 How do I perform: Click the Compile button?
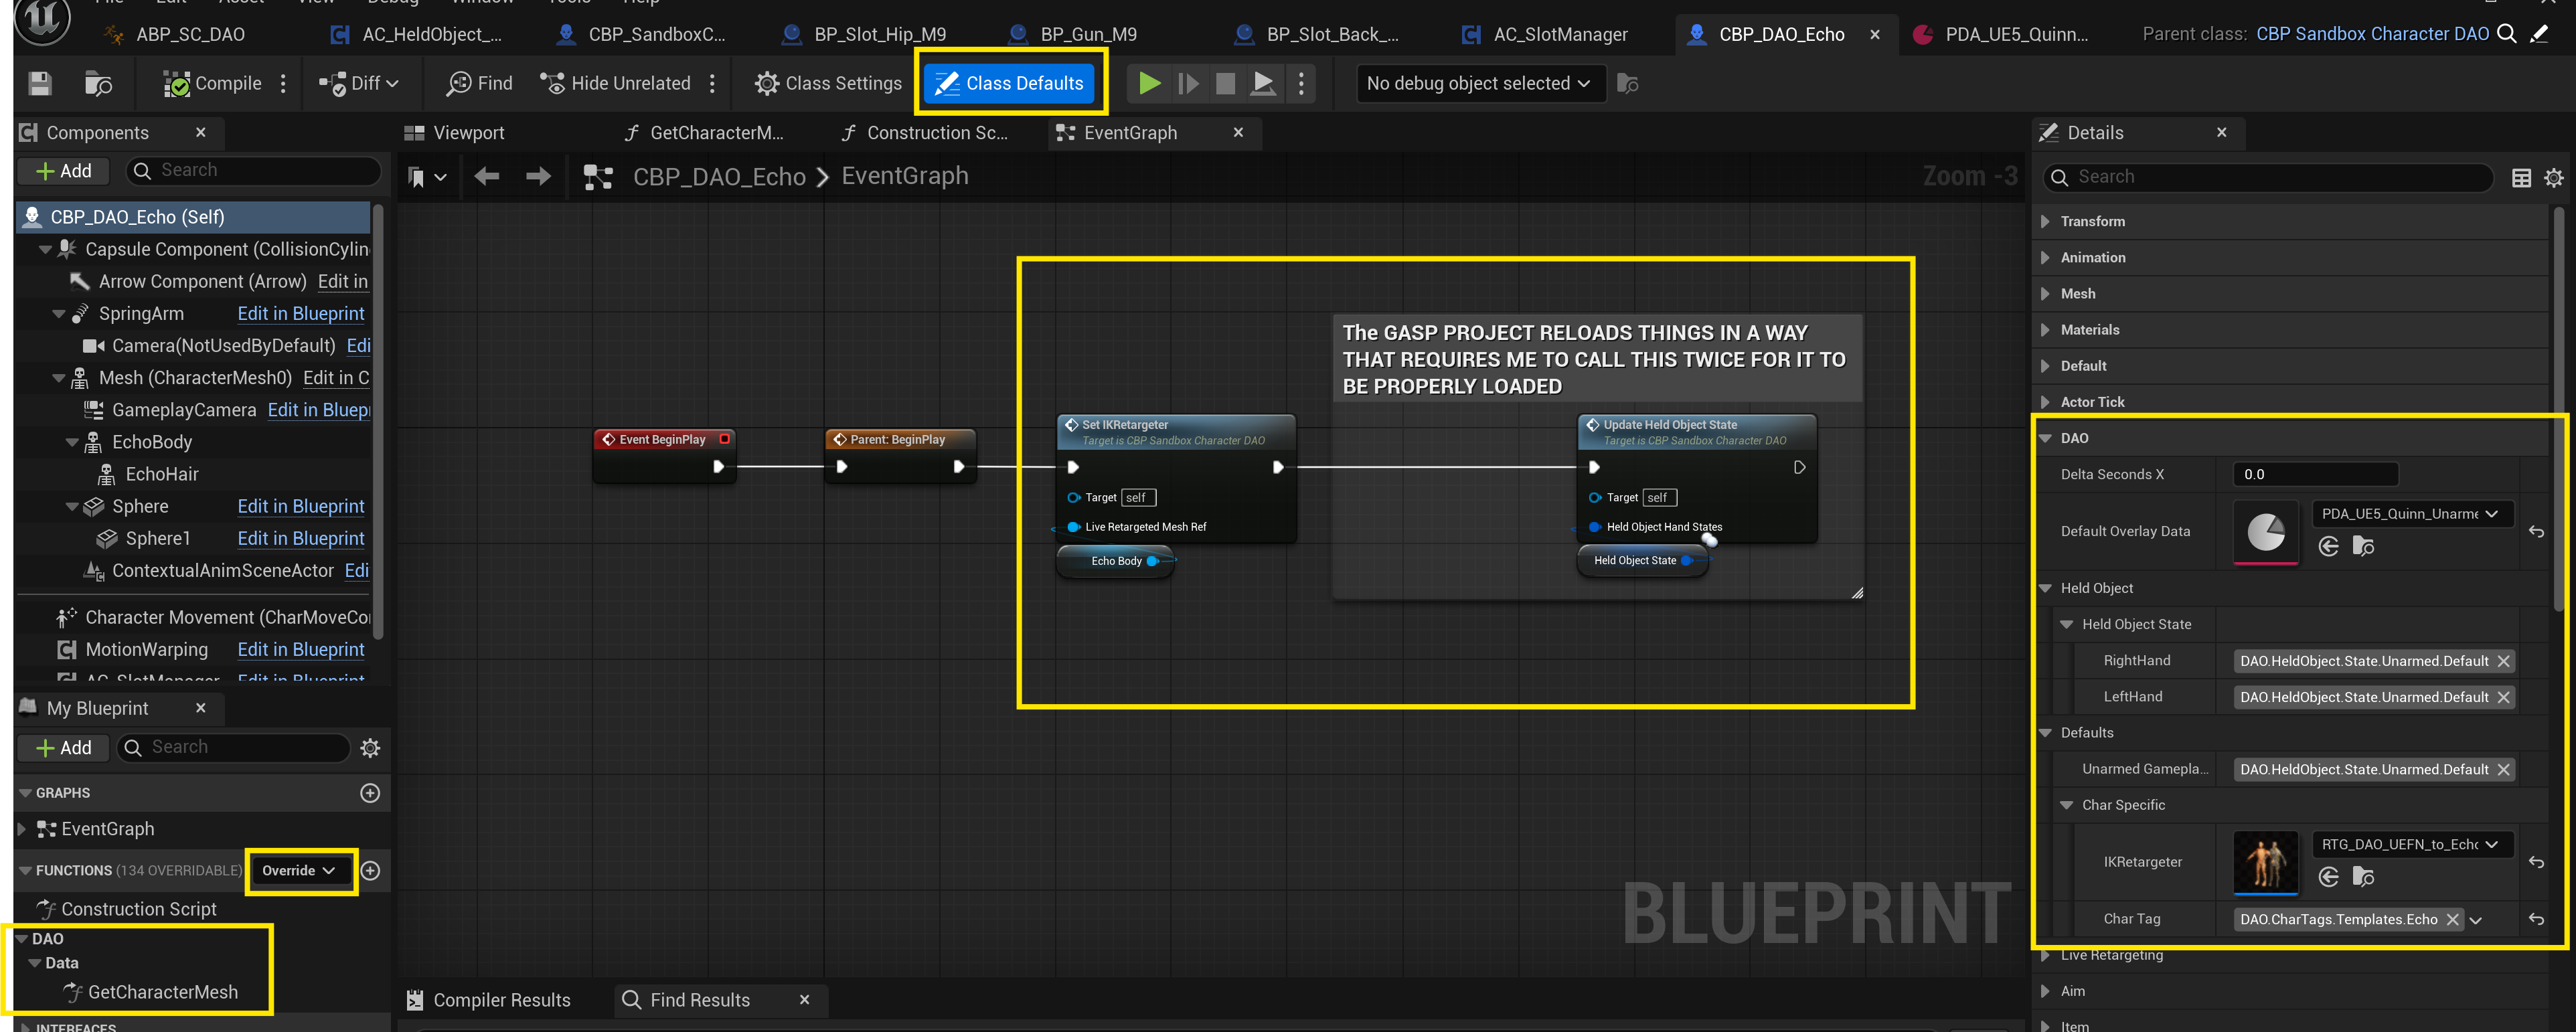pyautogui.click(x=213, y=83)
